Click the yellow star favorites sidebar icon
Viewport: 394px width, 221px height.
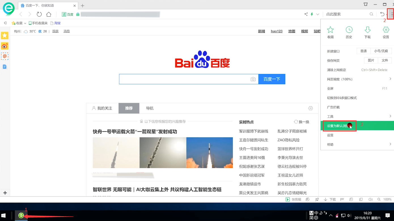click(5, 35)
